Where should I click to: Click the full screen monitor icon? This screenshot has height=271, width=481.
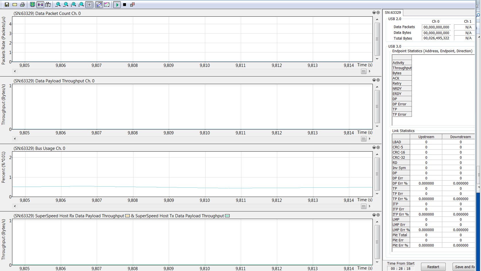[32, 5]
